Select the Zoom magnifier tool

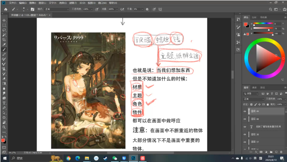[4, 127]
